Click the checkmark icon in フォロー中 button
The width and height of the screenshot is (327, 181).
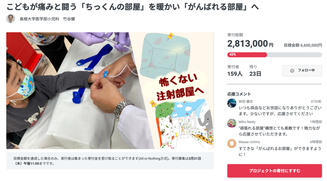[x=292, y=71]
